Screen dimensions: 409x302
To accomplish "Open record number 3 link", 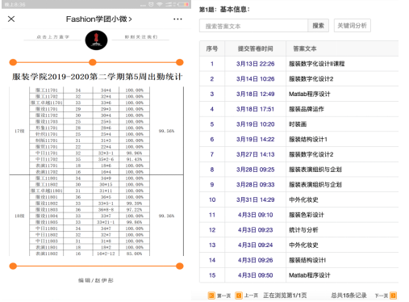I will point(212,94).
